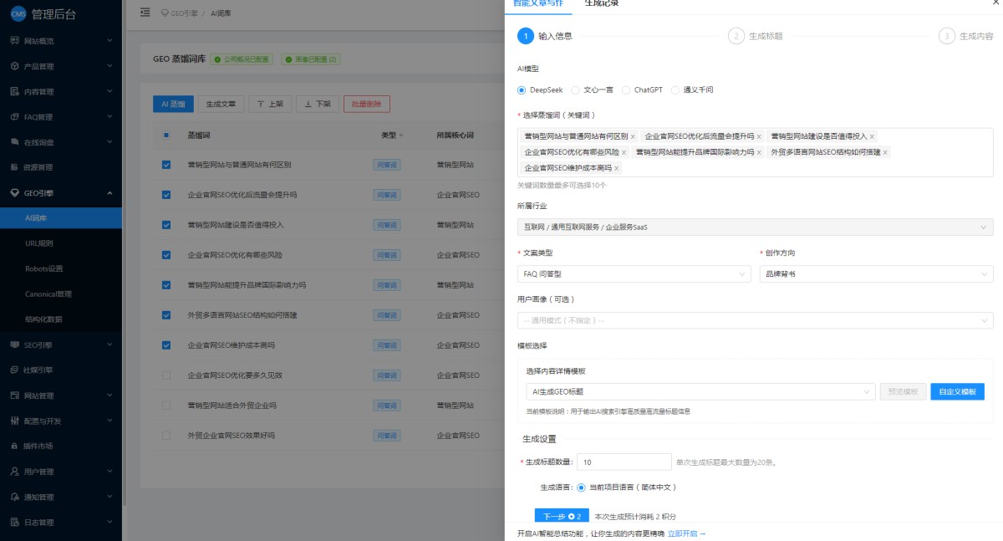This screenshot has width=1003, height=541.
Task: Click the 生成标题数量 input field
Action: [x=624, y=462]
